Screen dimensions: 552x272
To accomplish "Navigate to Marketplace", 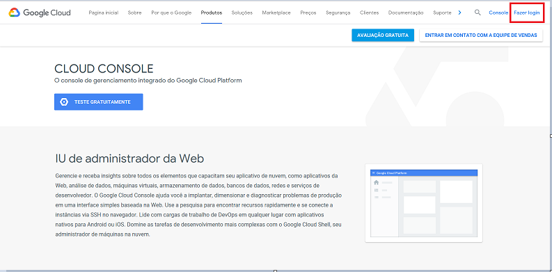I will (276, 13).
